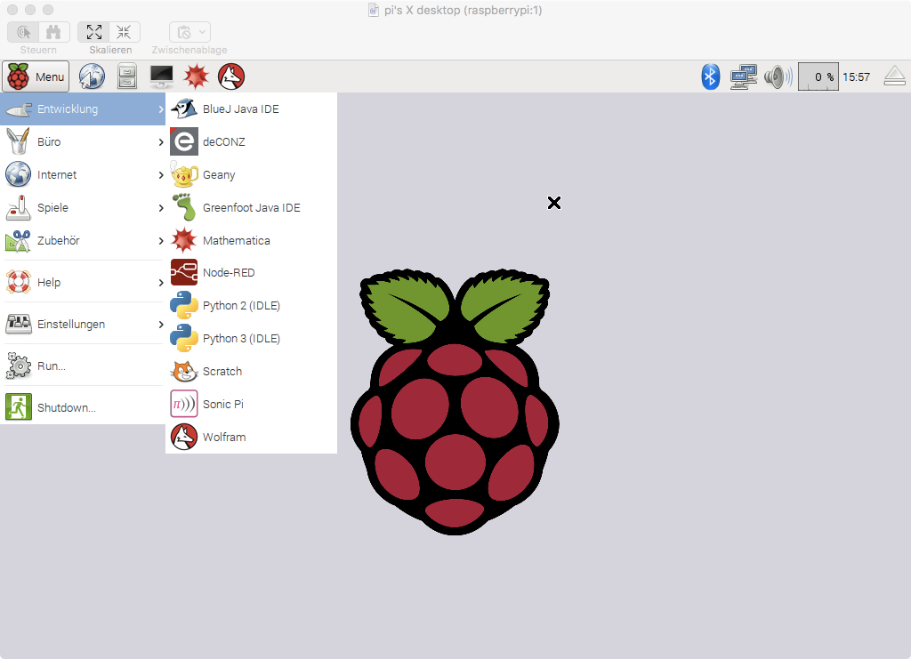911x659 pixels.
Task: Click the Bluetooth icon in the panel
Action: point(710,76)
